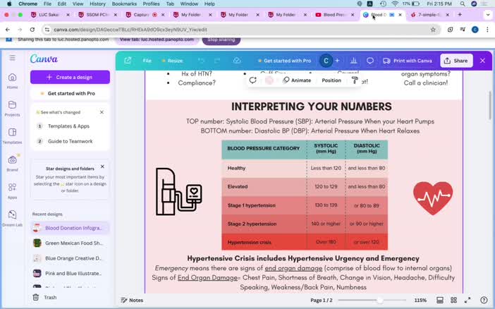Close the editor with X icon
This screenshot has height=309, width=495.
coord(483,61)
